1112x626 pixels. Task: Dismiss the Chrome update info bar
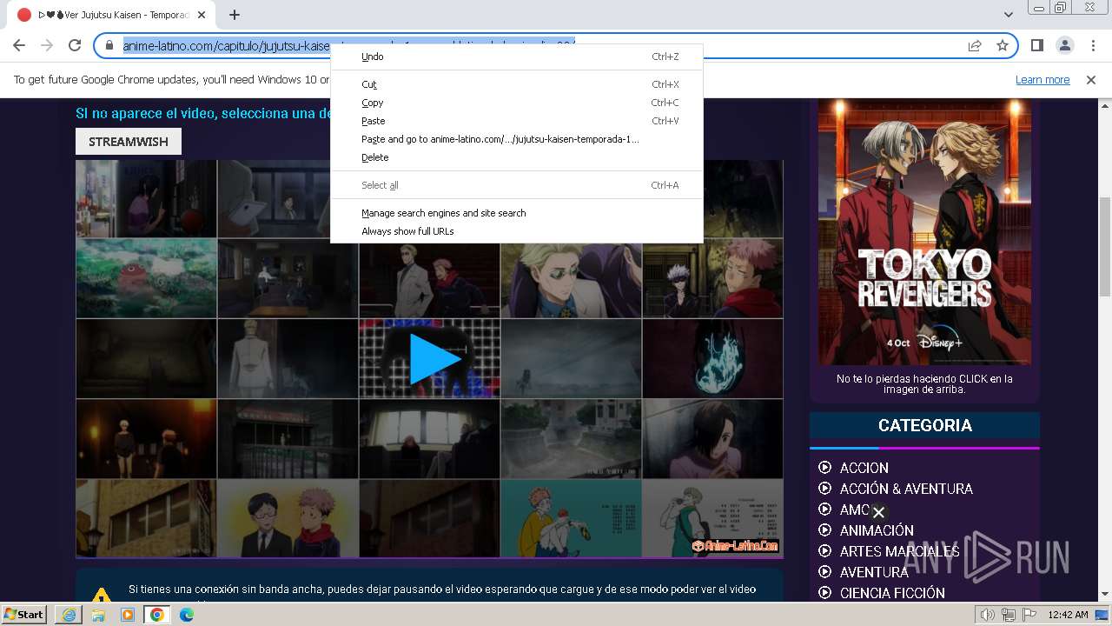click(x=1091, y=79)
